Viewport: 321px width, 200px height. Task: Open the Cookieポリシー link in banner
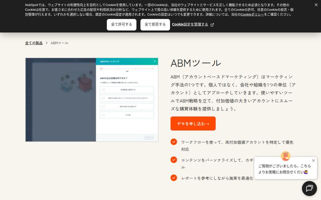click(252, 14)
